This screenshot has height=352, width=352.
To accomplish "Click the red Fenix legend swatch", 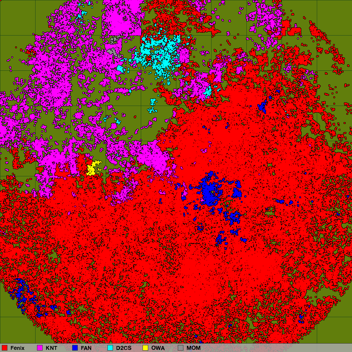I will pyautogui.click(x=5, y=348).
